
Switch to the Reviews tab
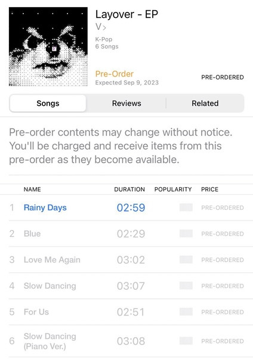(x=126, y=103)
